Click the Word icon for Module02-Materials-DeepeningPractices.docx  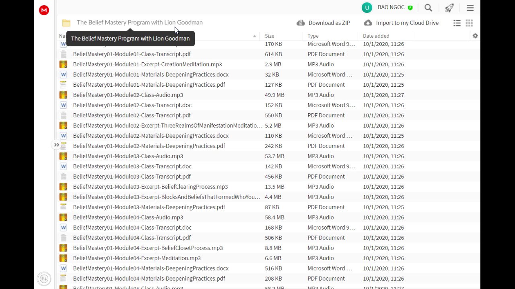[x=63, y=136]
